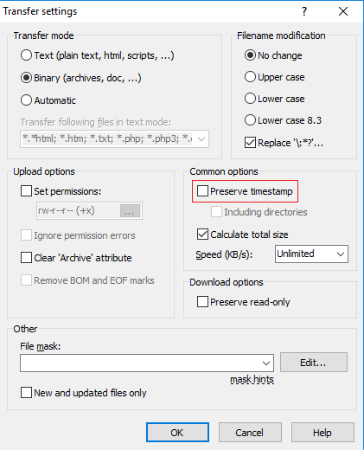Image resolution: width=364 pixels, height=450 pixels.
Task: Enable Preserve timestamp checkbox
Action: [202, 191]
